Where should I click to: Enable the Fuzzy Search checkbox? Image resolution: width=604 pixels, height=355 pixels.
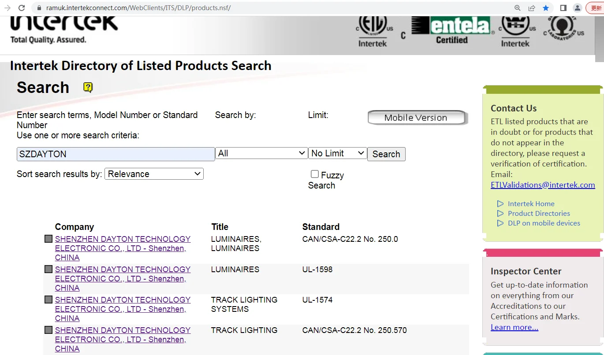(x=315, y=174)
